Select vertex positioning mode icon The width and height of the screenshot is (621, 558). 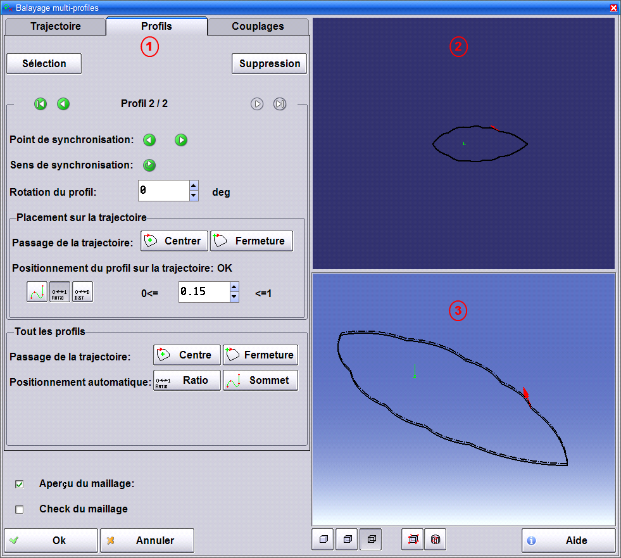point(37,291)
